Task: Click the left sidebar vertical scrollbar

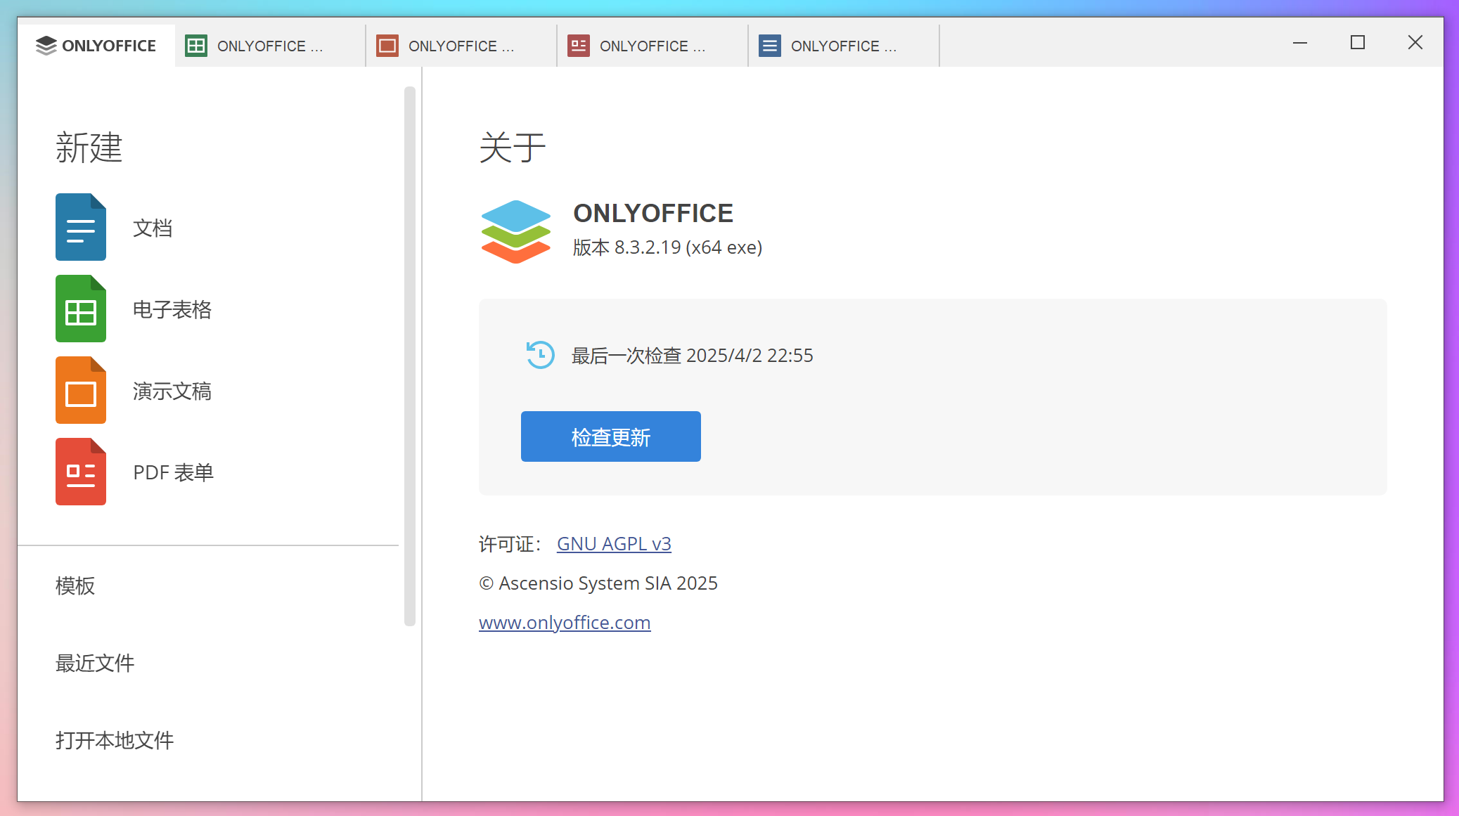Action: point(410,356)
